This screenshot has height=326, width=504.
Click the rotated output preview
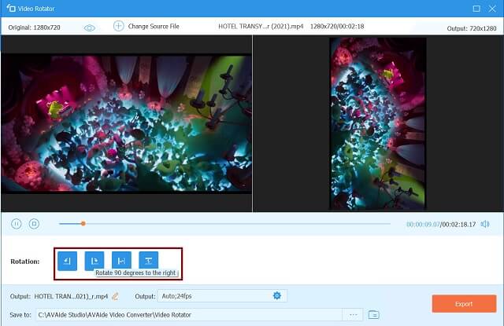(x=378, y=123)
